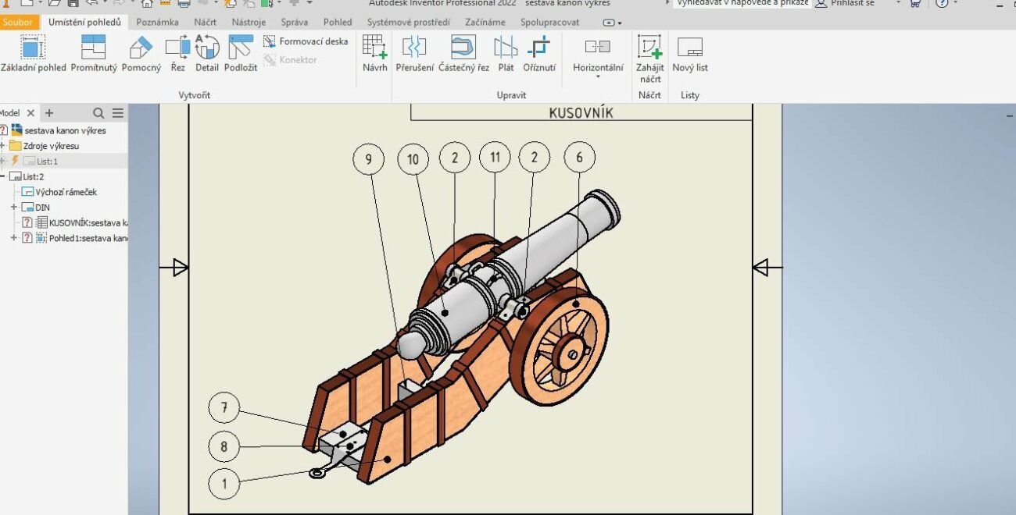Open the Soubor file menu
1016x515 pixels.
pyautogui.click(x=18, y=23)
